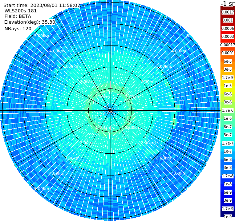235x221 pixels.
Task: Select the 1e-5 colorbar value
Action: 228,86
